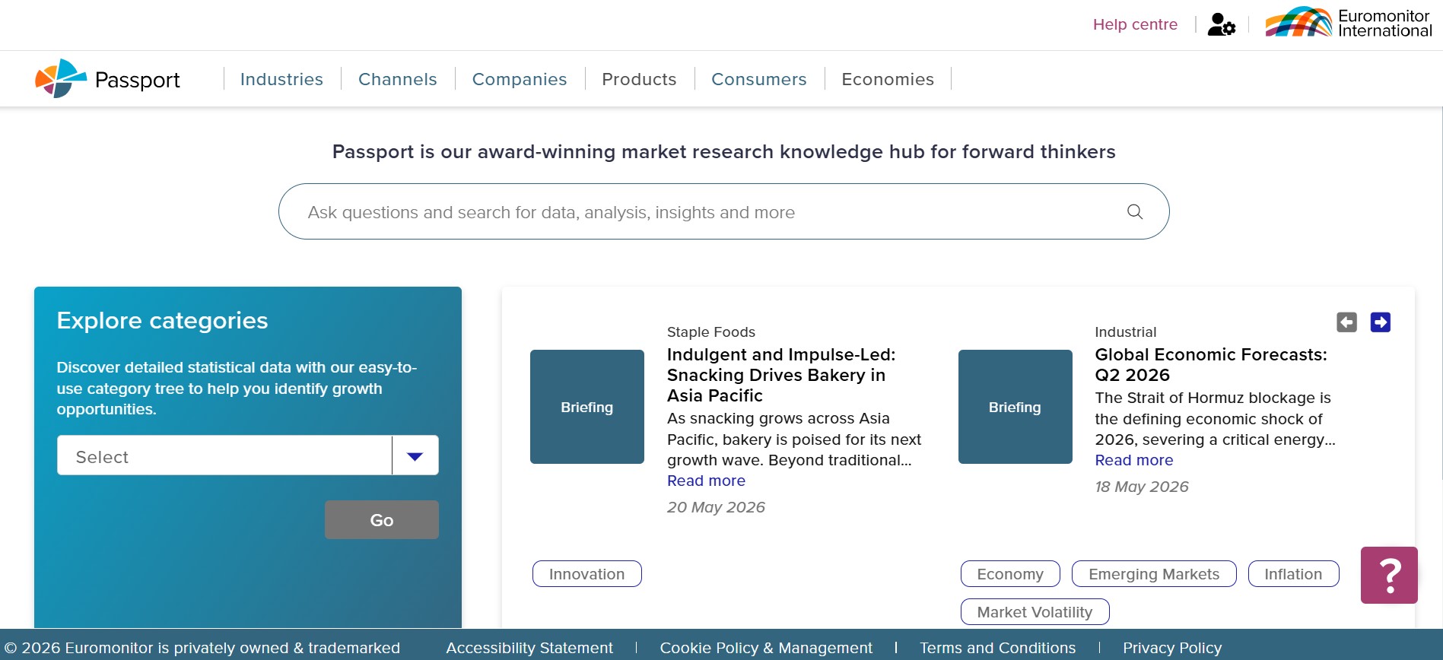
Task: Select the Economy tag
Action: pos(1010,574)
